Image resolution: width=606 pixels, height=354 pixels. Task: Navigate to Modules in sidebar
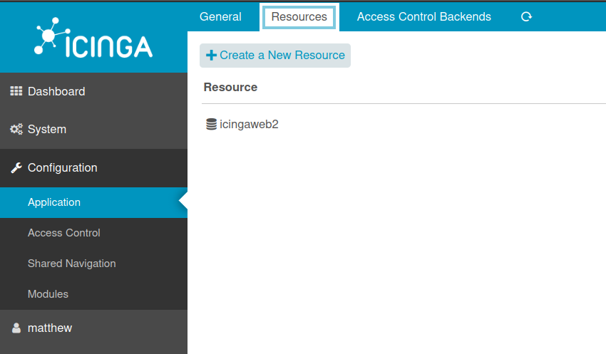click(x=48, y=294)
